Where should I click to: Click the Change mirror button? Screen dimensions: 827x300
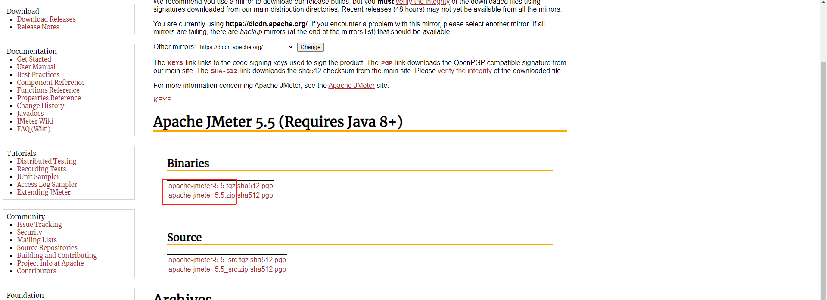[x=311, y=47]
